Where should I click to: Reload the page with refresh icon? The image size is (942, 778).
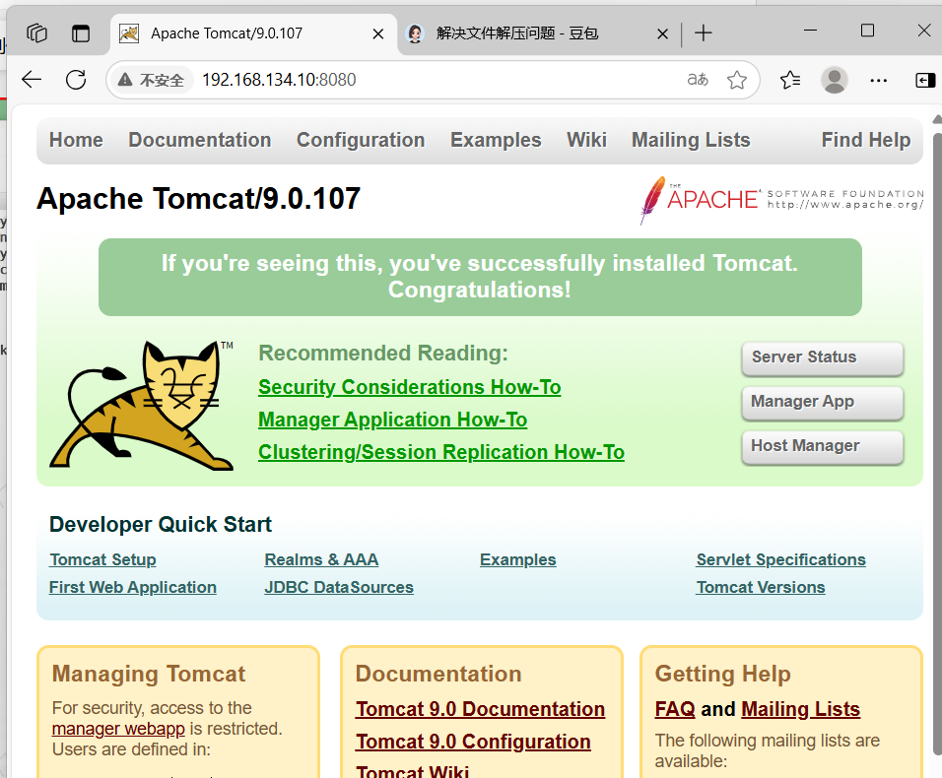pyautogui.click(x=76, y=79)
